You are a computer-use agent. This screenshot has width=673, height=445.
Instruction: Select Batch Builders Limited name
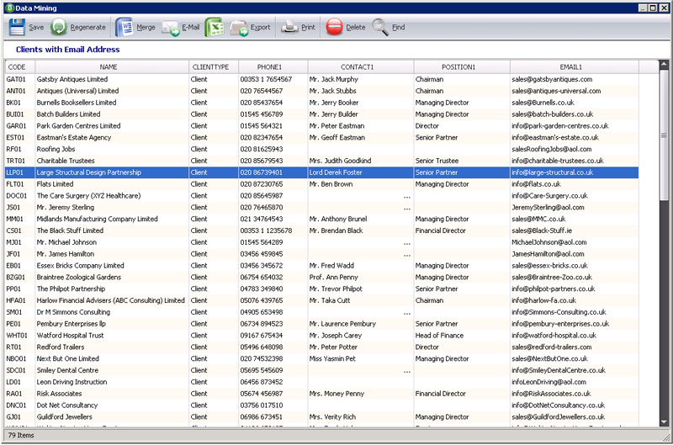[x=68, y=114]
